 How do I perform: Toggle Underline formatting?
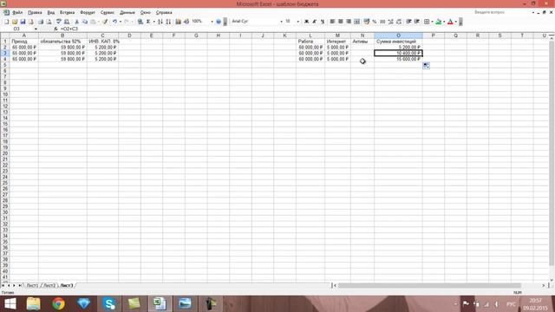click(x=323, y=22)
